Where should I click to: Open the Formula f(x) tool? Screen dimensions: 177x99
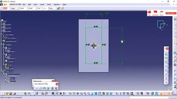pyautogui.click(x=43, y=94)
